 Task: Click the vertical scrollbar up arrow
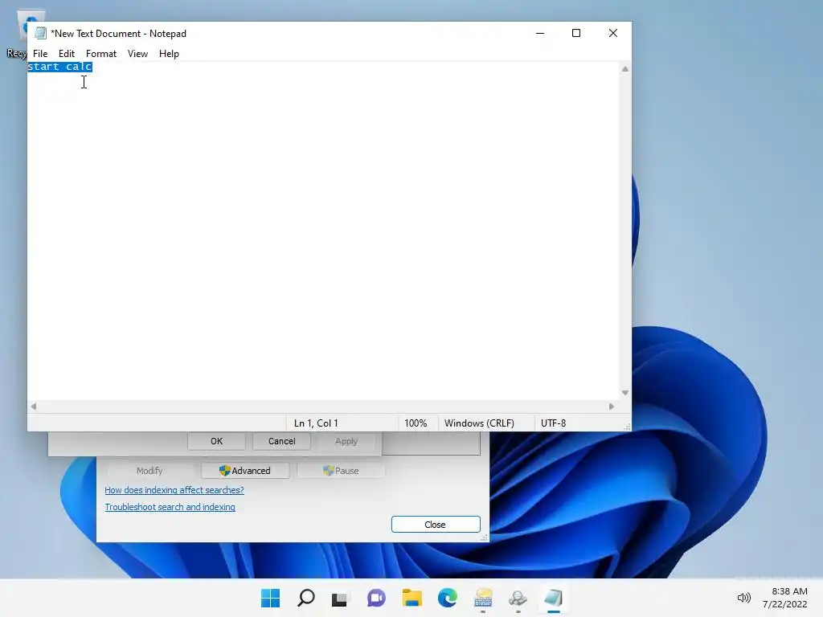point(625,69)
